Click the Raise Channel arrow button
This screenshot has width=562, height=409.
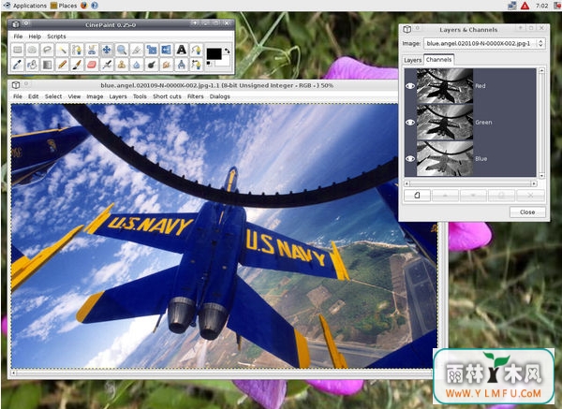click(445, 196)
